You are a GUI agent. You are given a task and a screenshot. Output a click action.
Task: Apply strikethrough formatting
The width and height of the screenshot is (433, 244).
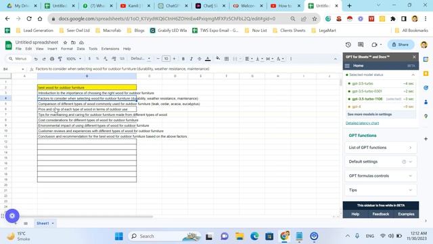click(x=199, y=59)
